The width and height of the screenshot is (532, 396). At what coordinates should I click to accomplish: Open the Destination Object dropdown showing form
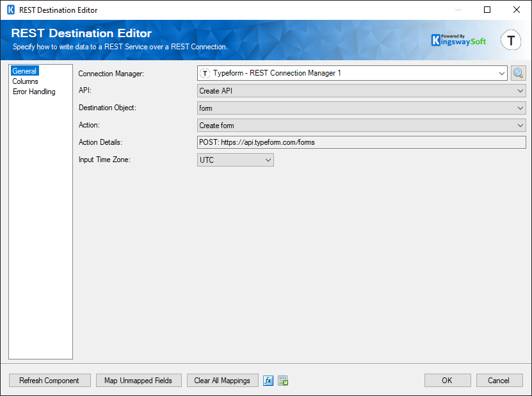pyautogui.click(x=361, y=108)
